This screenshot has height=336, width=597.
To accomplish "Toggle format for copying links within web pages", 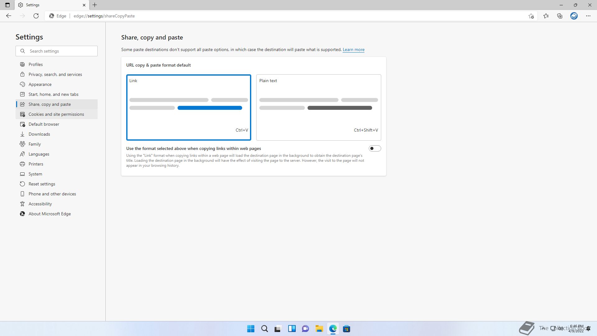I will [375, 148].
